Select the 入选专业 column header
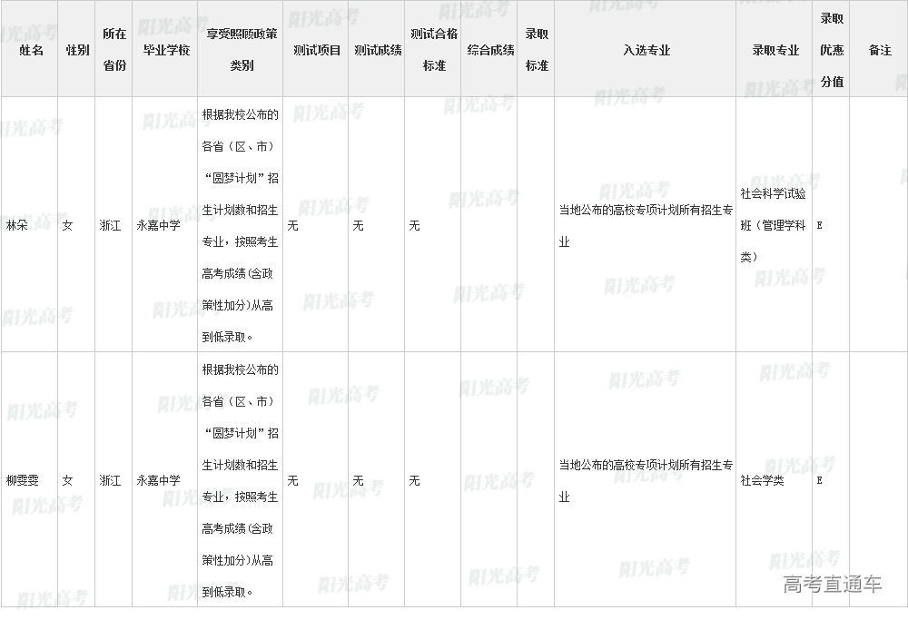908x620 pixels. click(x=646, y=50)
